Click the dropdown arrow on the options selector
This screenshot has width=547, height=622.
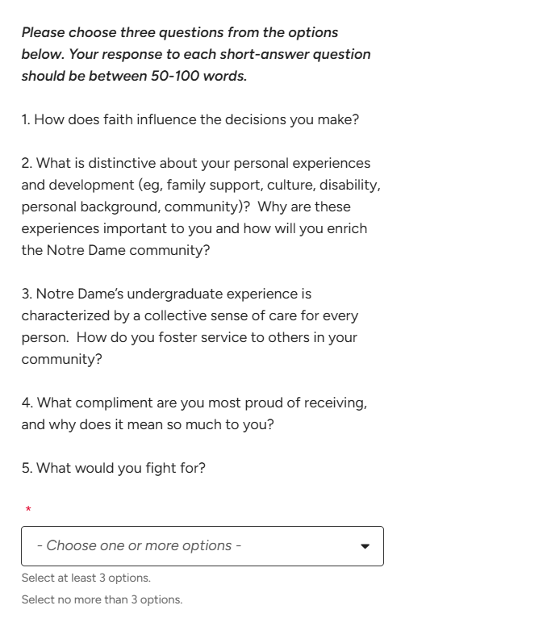(365, 546)
